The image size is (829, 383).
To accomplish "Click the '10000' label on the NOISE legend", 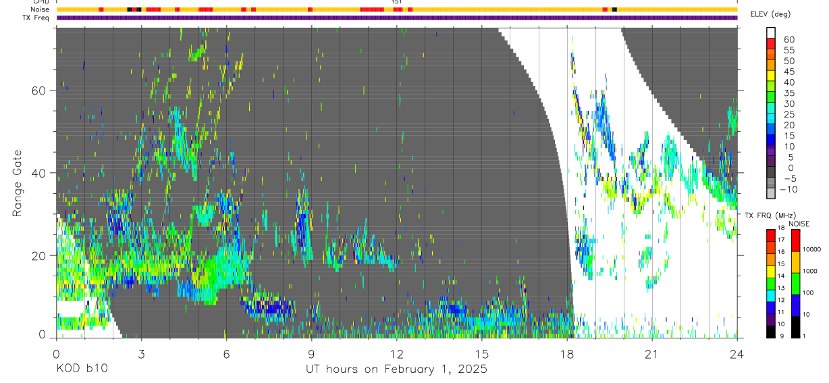I will tap(812, 249).
